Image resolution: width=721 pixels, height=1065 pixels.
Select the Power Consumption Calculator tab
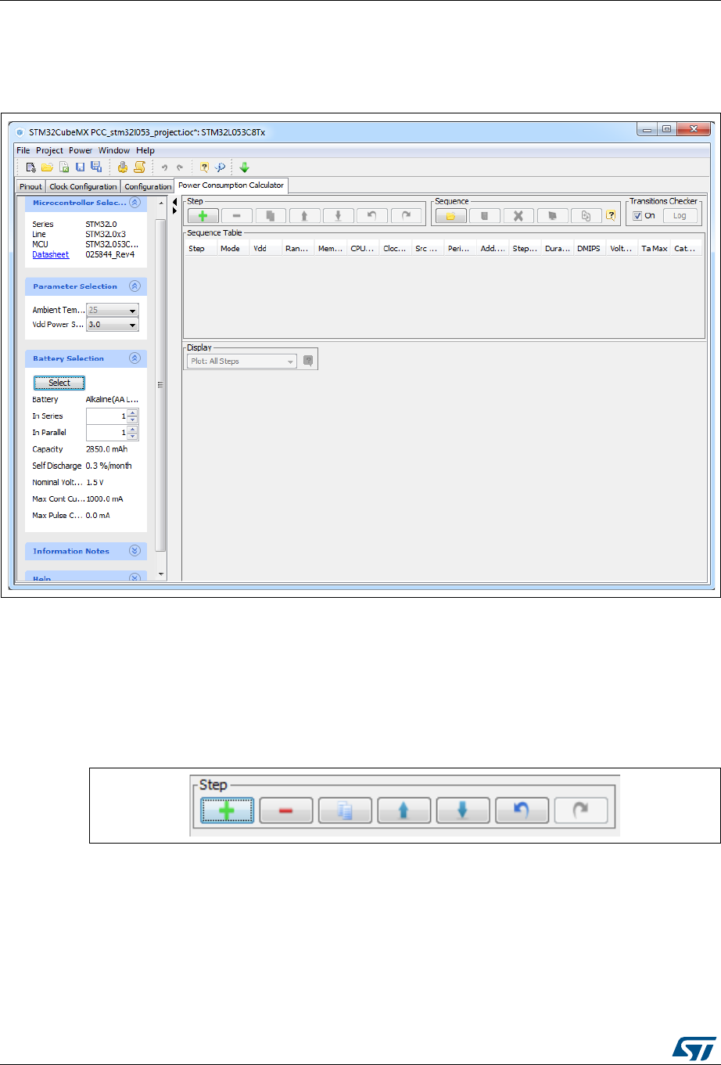point(231,185)
